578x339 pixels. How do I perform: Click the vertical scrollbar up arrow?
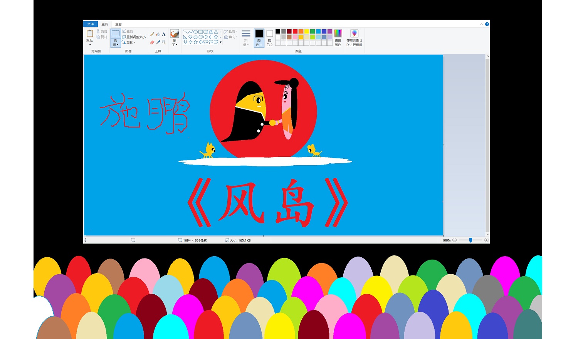pos(487,56)
